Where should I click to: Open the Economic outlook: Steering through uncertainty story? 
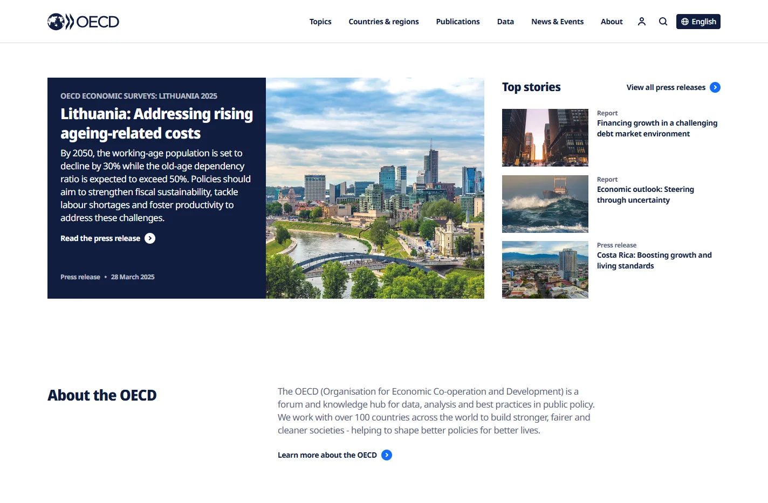point(646,195)
